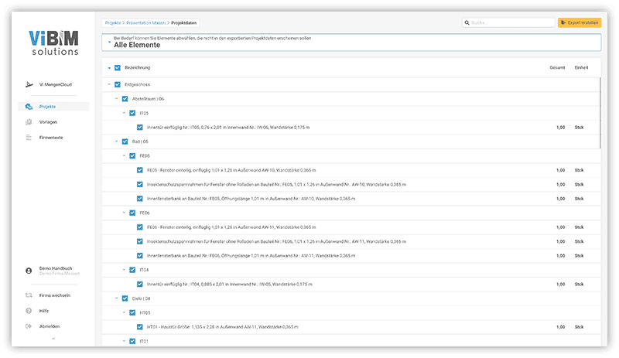Screen dimensions: 619x358
Task: Click the element list vertical scrollbar
Action: [600, 113]
